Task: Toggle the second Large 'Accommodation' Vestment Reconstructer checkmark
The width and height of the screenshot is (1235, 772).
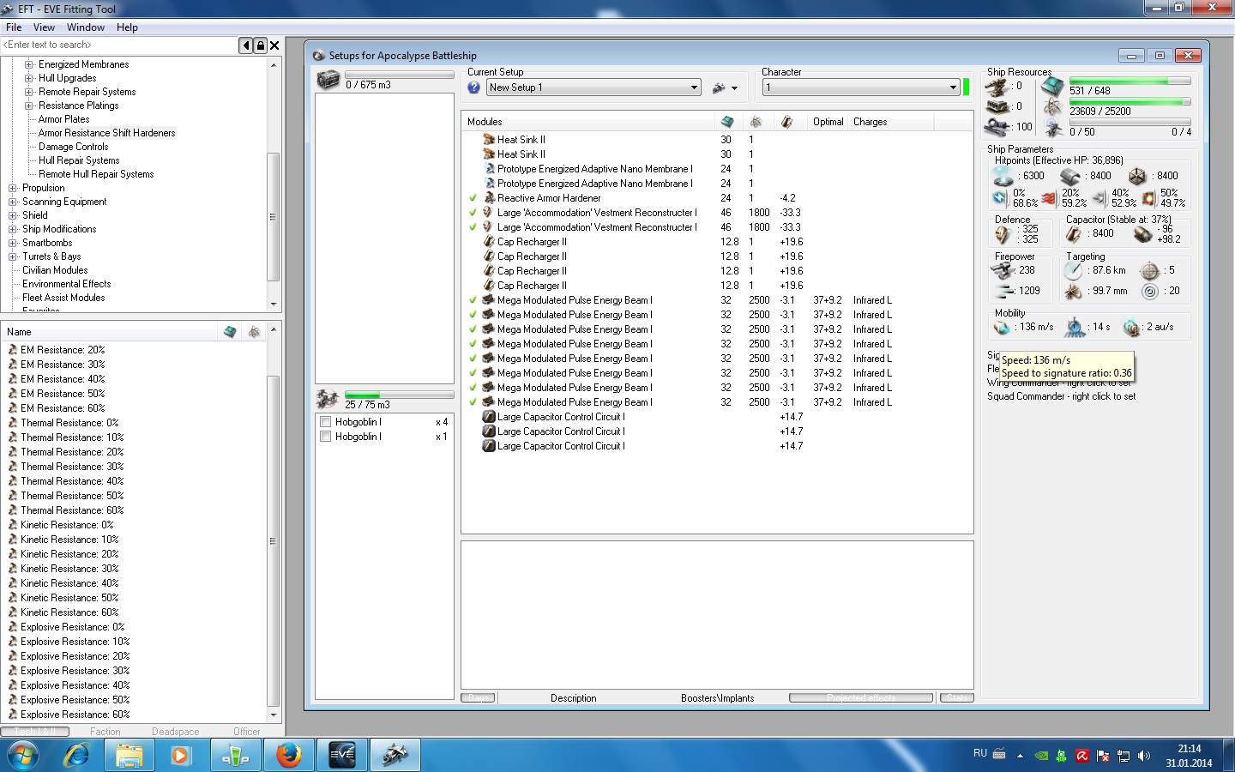Action: (473, 227)
